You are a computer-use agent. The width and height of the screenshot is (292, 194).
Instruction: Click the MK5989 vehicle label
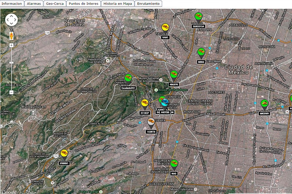click(264, 114)
